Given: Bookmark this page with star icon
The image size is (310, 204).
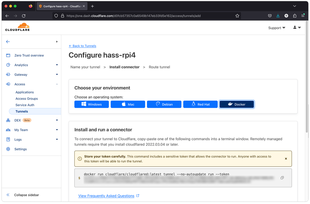Looking at the screenshot, I should (x=237, y=16).
